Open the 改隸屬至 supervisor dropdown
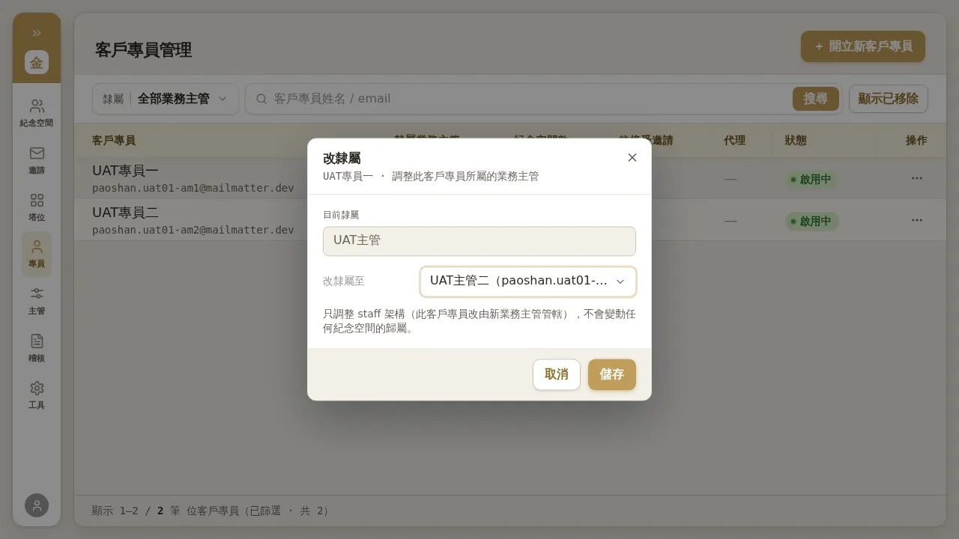Screen dimensions: 959x539 point(528,281)
